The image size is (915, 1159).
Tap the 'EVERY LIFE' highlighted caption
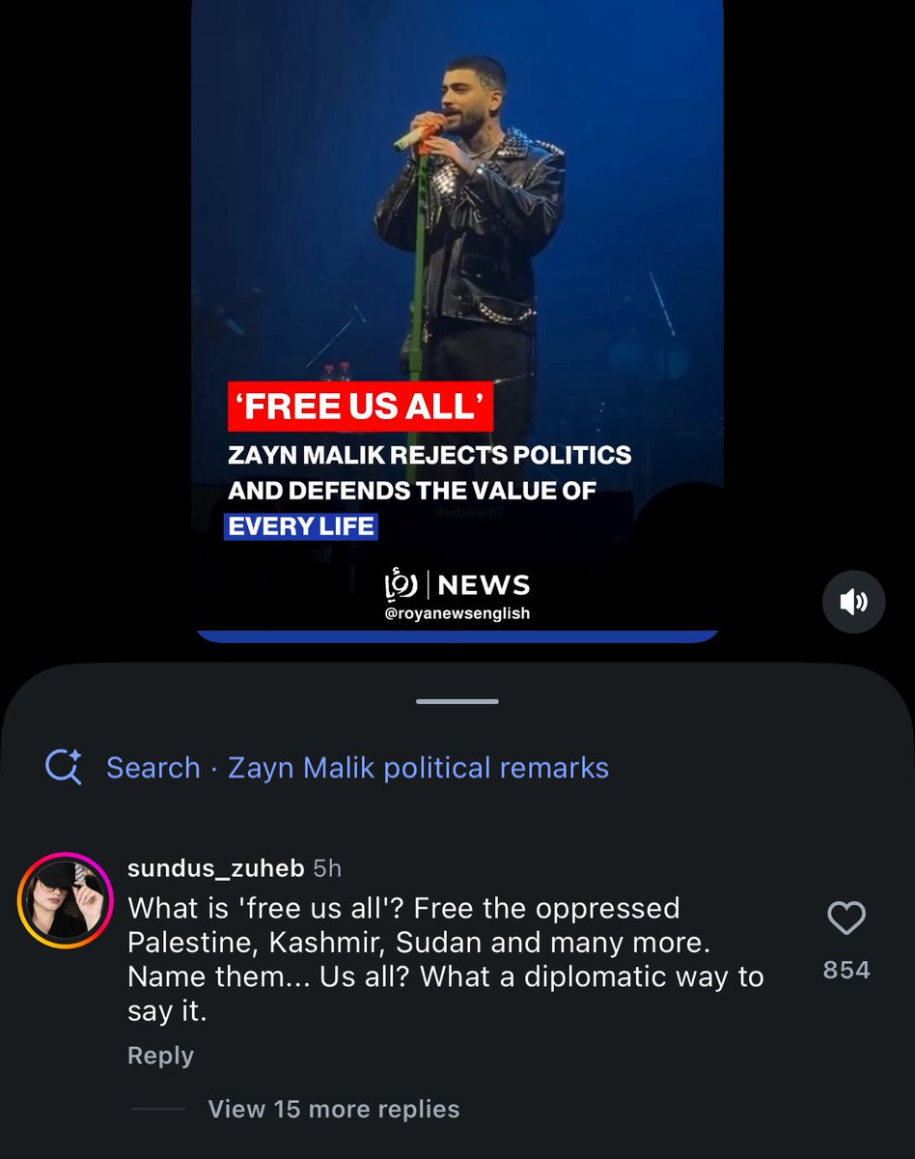click(x=300, y=526)
